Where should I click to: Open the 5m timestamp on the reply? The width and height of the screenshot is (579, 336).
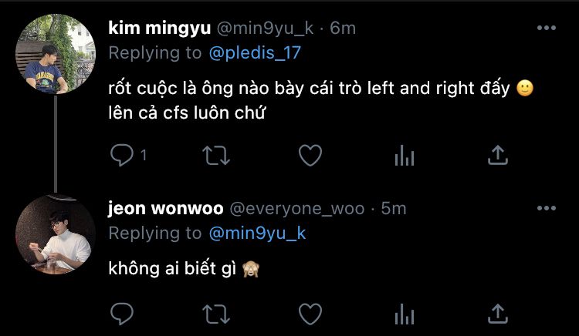(x=394, y=209)
